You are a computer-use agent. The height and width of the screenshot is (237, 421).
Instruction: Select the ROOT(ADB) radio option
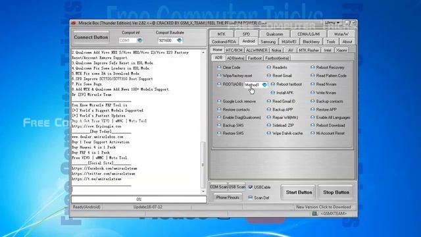[x=230, y=84]
